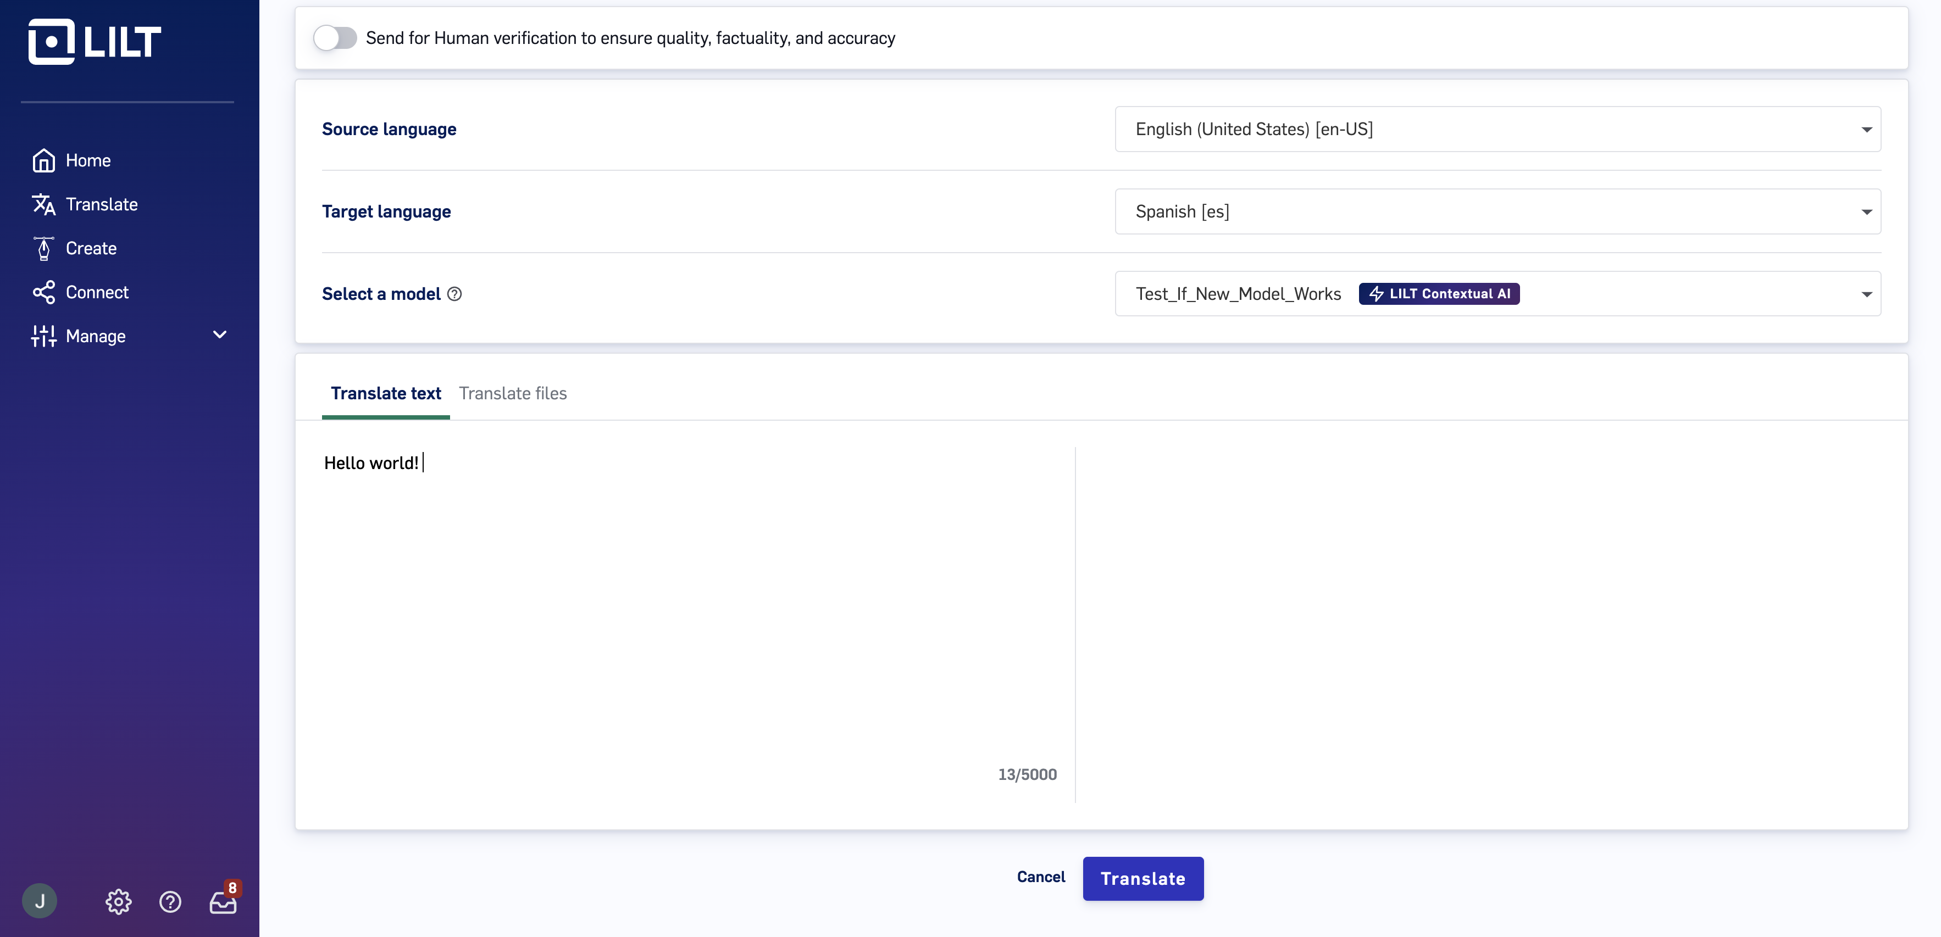This screenshot has height=937, width=1941.
Task: Click the blue Translate button
Action: pyautogui.click(x=1143, y=878)
